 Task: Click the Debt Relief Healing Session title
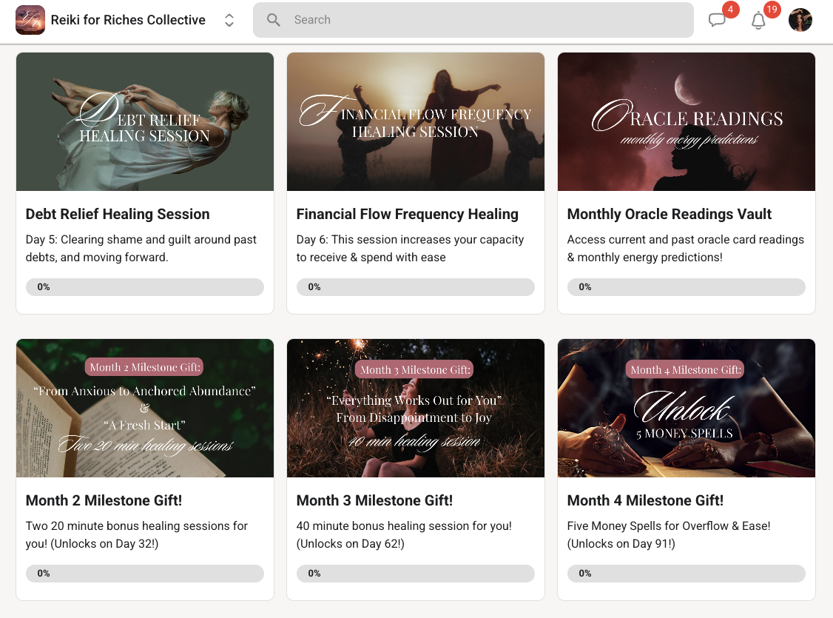(x=118, y=214)
